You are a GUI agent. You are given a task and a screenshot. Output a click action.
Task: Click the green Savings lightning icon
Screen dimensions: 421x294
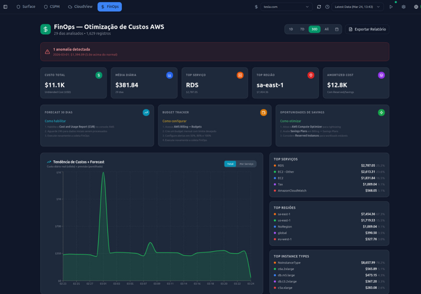381,112
